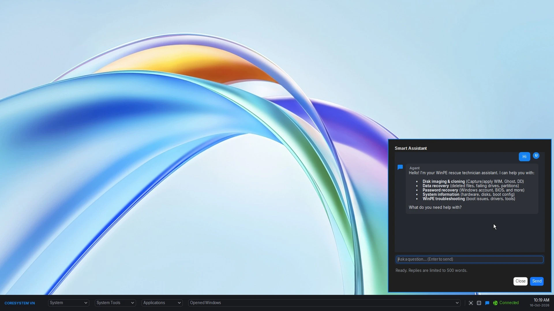
Task: Click the taskbar clock showing 10:19 AM
Action: pos(541,300)
